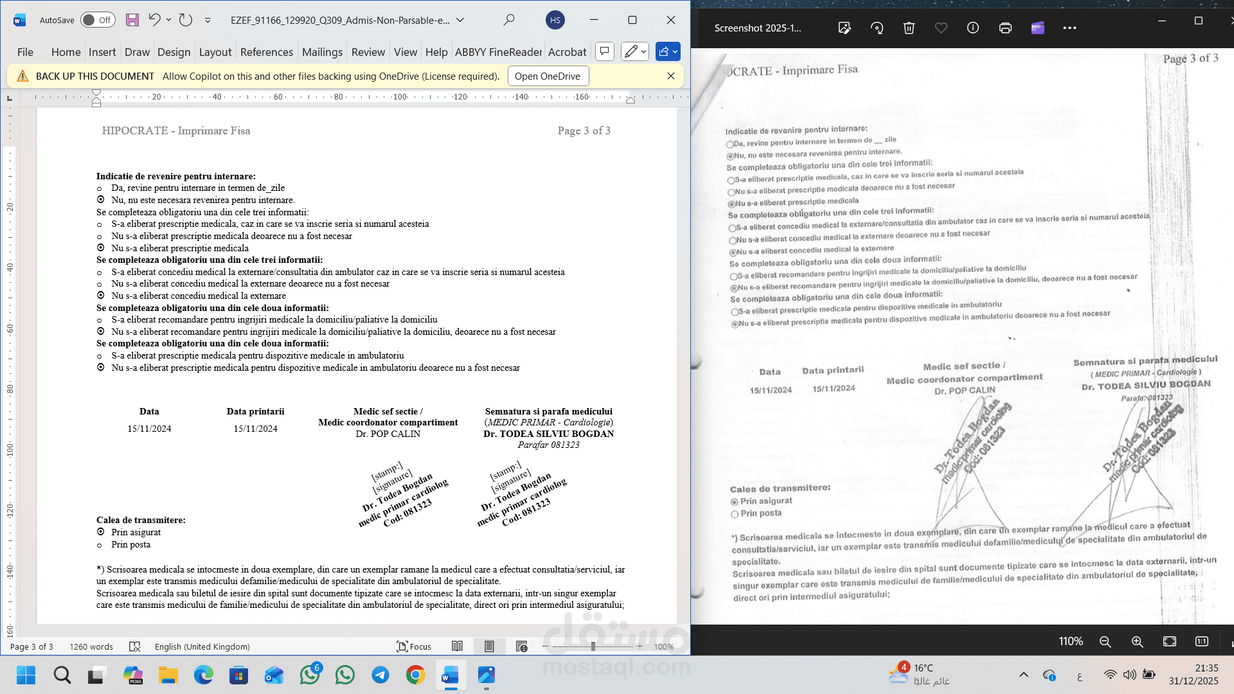Click the Photos edit image icon

pyautogui.click(x=845, y=28)
